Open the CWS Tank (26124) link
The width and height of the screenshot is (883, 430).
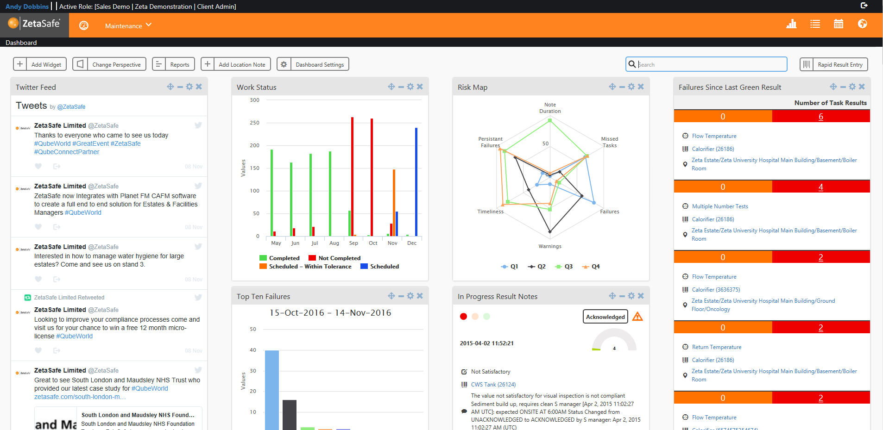click(x=493, y=385)
